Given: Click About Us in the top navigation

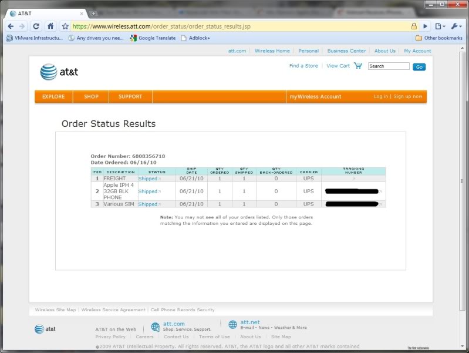Looking at the screenshot, I should tap(385, 51).
